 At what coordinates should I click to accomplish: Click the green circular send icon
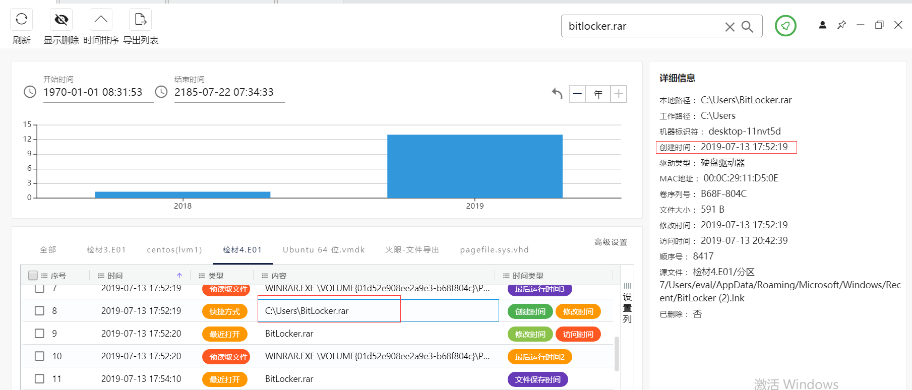785,26
